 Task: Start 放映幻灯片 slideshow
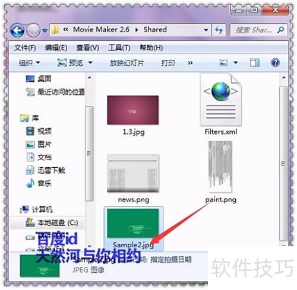click(x=127, y=63)
